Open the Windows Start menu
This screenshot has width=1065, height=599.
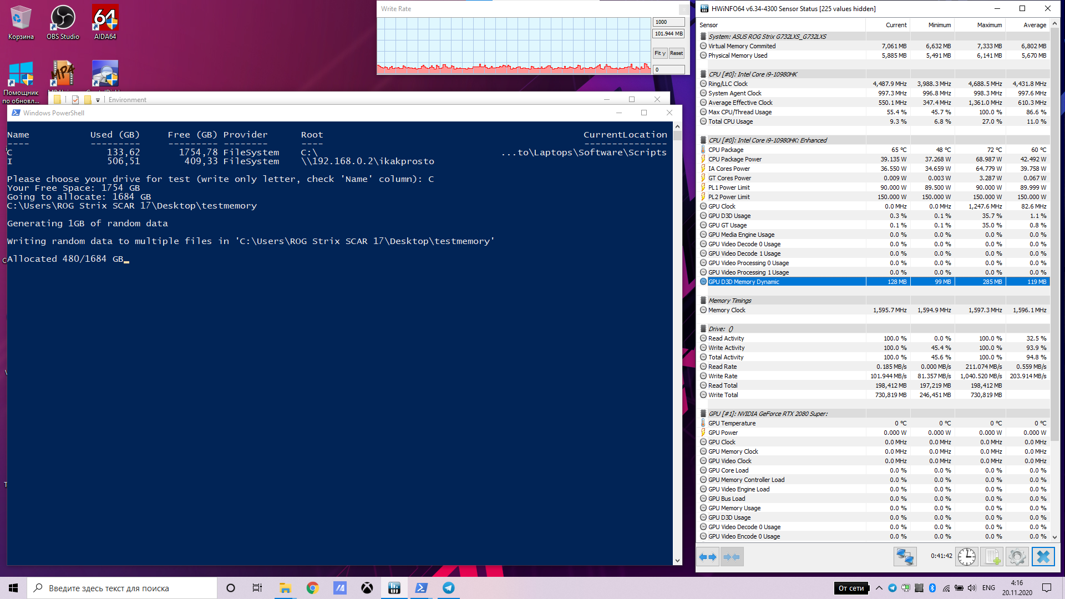[x=13, y=588]
